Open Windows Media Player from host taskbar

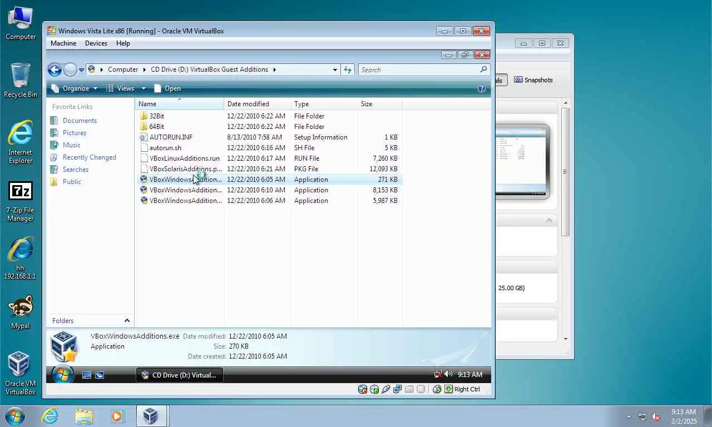117,416
